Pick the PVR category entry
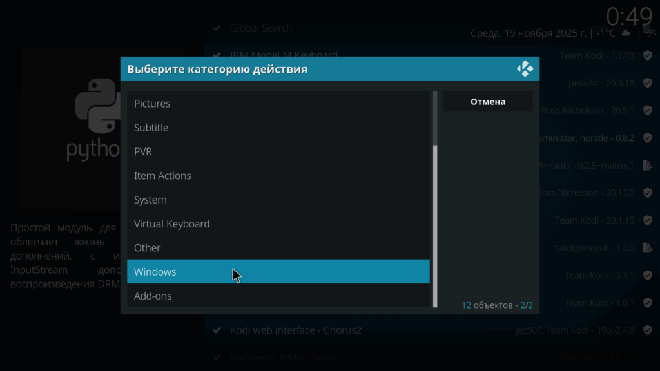Screen dimensions: 660x371 (278, 152)
